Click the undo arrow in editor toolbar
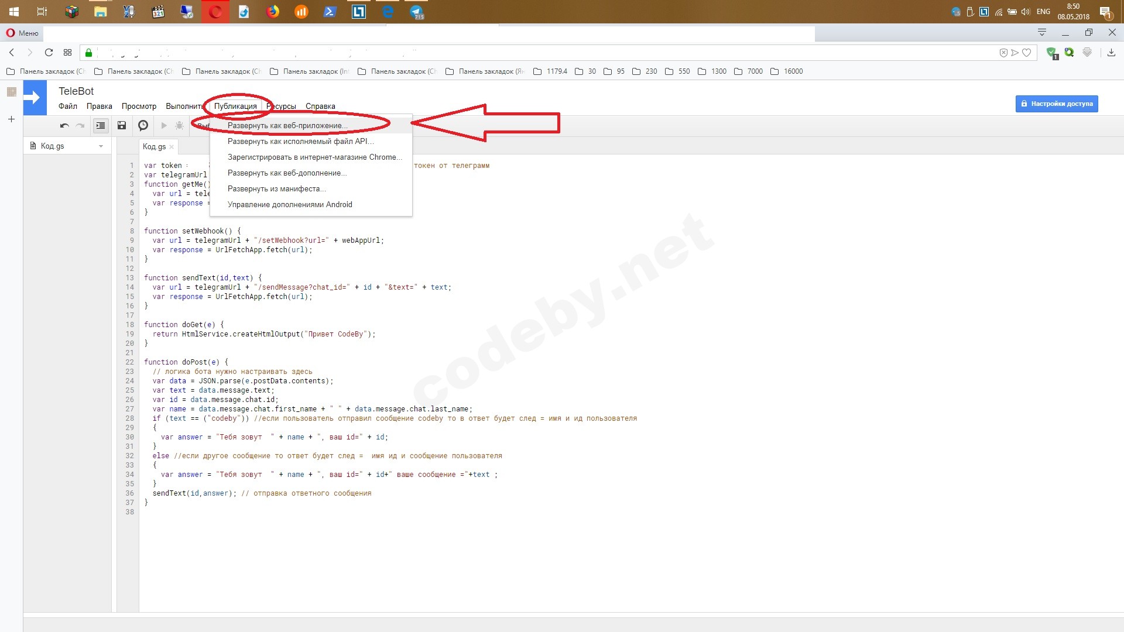Image resolution: width=1124 pixels, height=632 pixels. [64, 125]
